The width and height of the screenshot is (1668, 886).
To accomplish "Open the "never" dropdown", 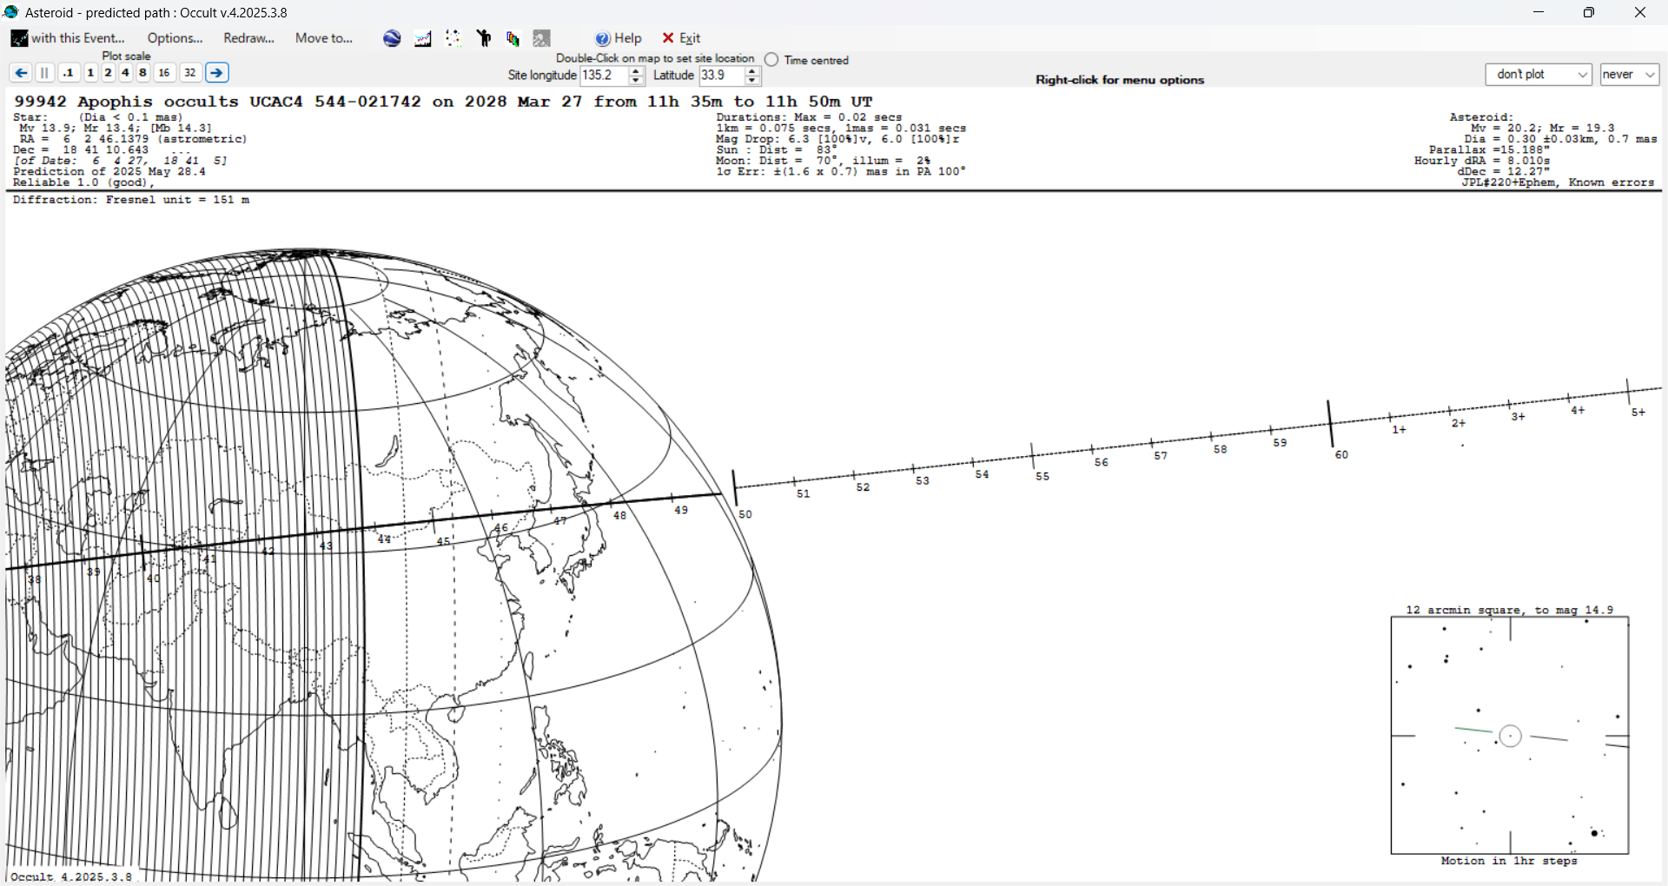I will [1630, 75].
